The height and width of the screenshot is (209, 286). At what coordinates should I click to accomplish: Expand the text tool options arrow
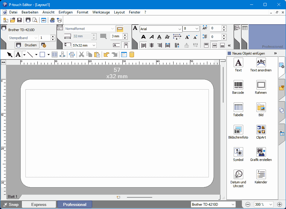[x=24, y=55]
